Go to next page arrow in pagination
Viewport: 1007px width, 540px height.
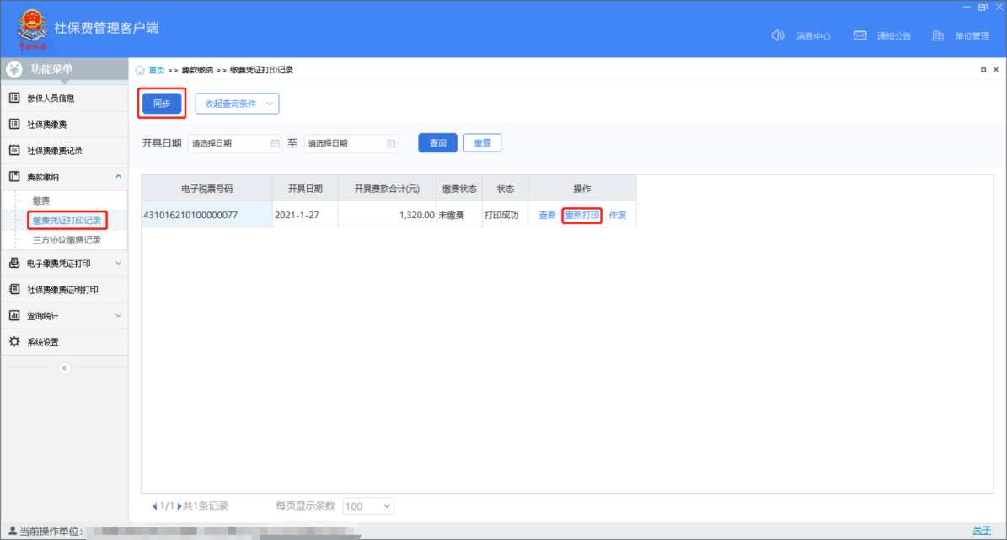(x=179, y=506)
